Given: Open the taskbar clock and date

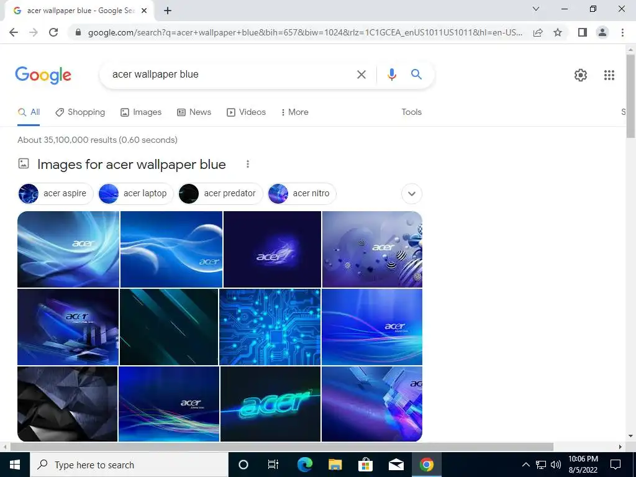Looking at the screenshot, I should [x=583, y=465].
